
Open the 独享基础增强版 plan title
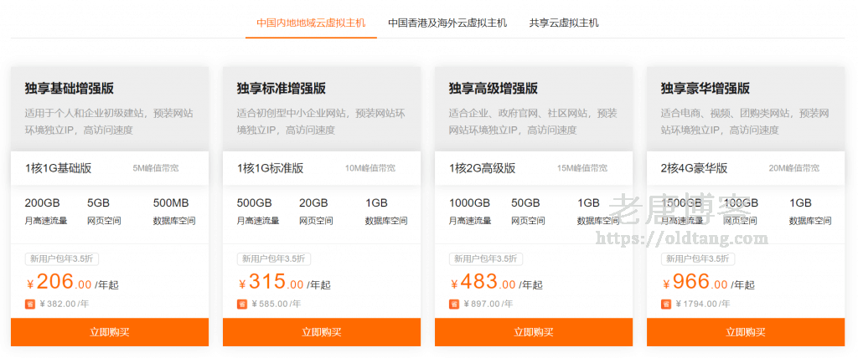coord(70,89)
